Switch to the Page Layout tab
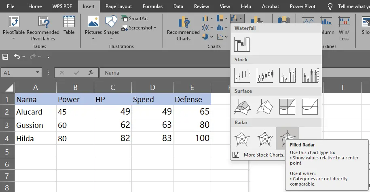 click(x=118, y=6)
